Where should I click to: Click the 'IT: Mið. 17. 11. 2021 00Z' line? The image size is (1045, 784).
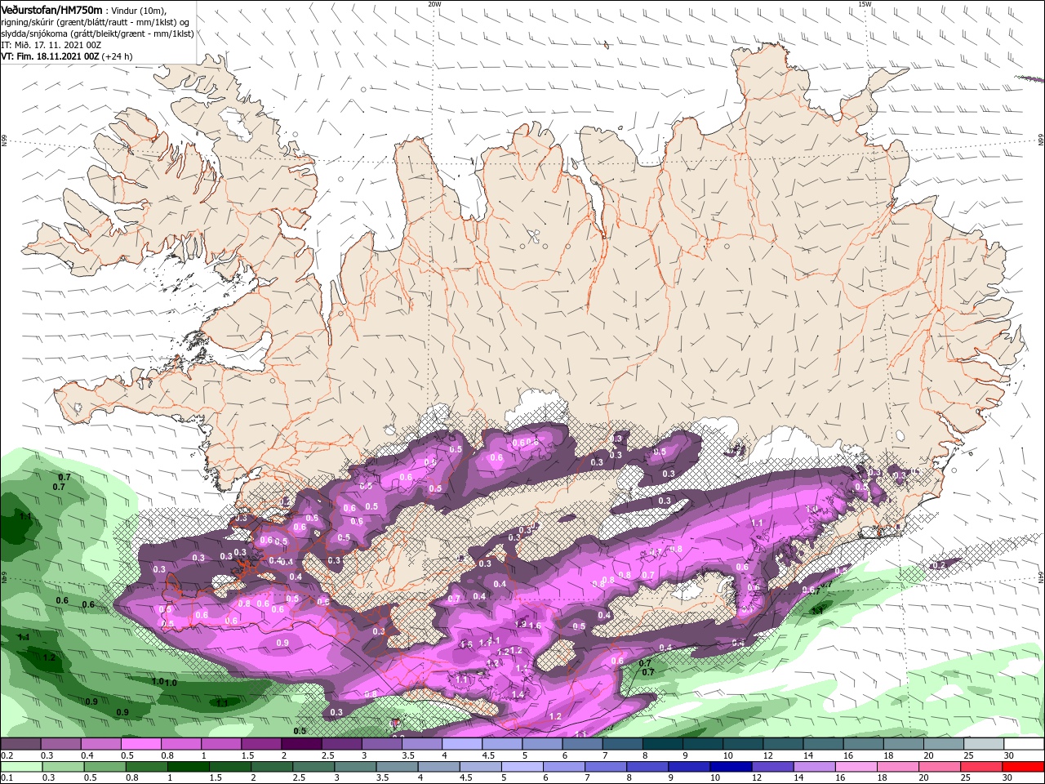pos(51,45)
